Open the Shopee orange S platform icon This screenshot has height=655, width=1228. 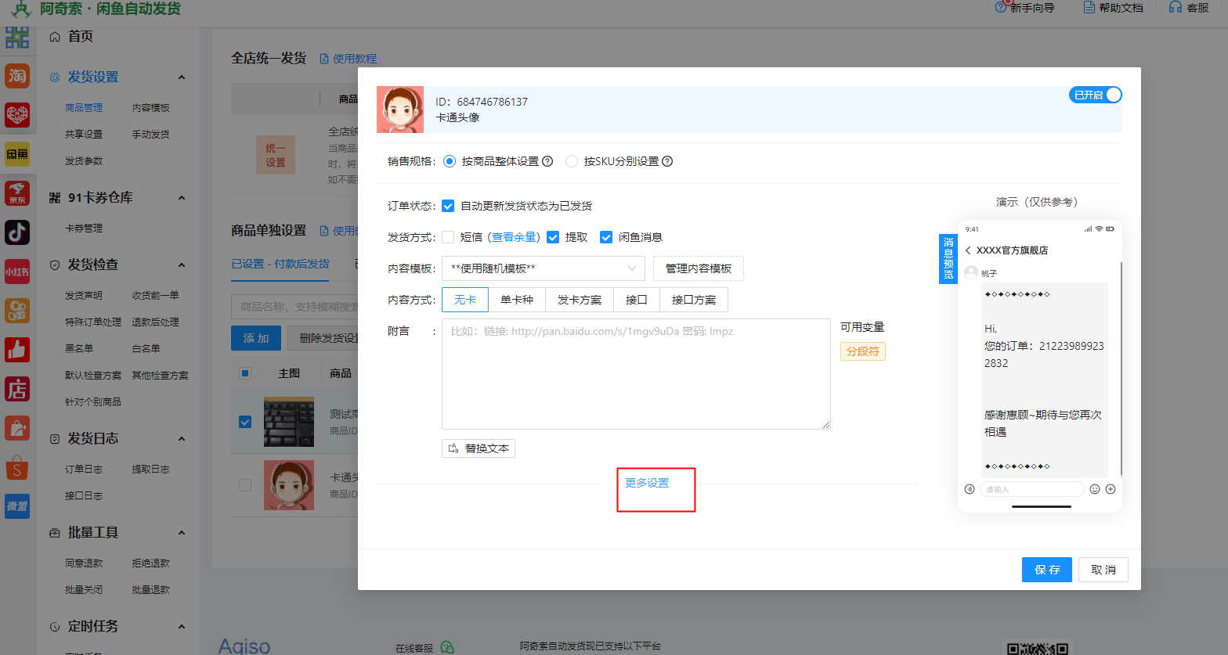(x=17, y=467)
